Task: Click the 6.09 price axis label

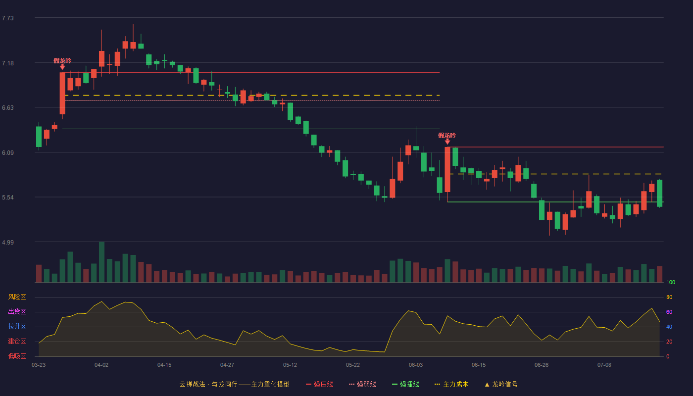Action: point(8,153)
